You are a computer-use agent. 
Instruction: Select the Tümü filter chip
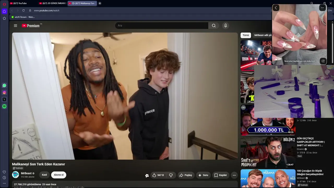pyautogui.click(x=246, y=35)
